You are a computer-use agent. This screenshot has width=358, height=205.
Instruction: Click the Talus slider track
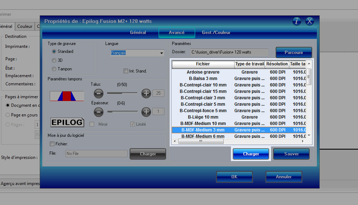122,93
